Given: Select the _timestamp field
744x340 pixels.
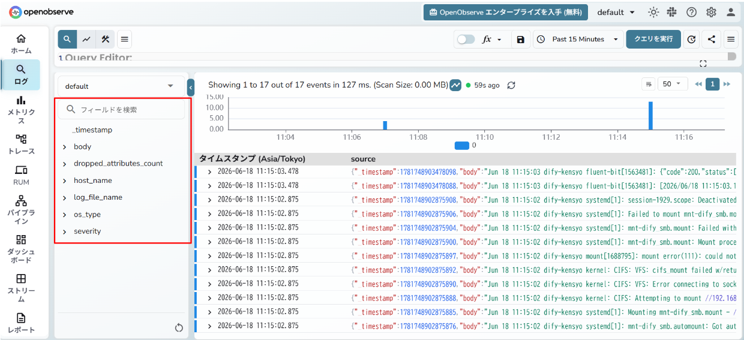Looking at the screenshot, I should [x=92, y=130].
